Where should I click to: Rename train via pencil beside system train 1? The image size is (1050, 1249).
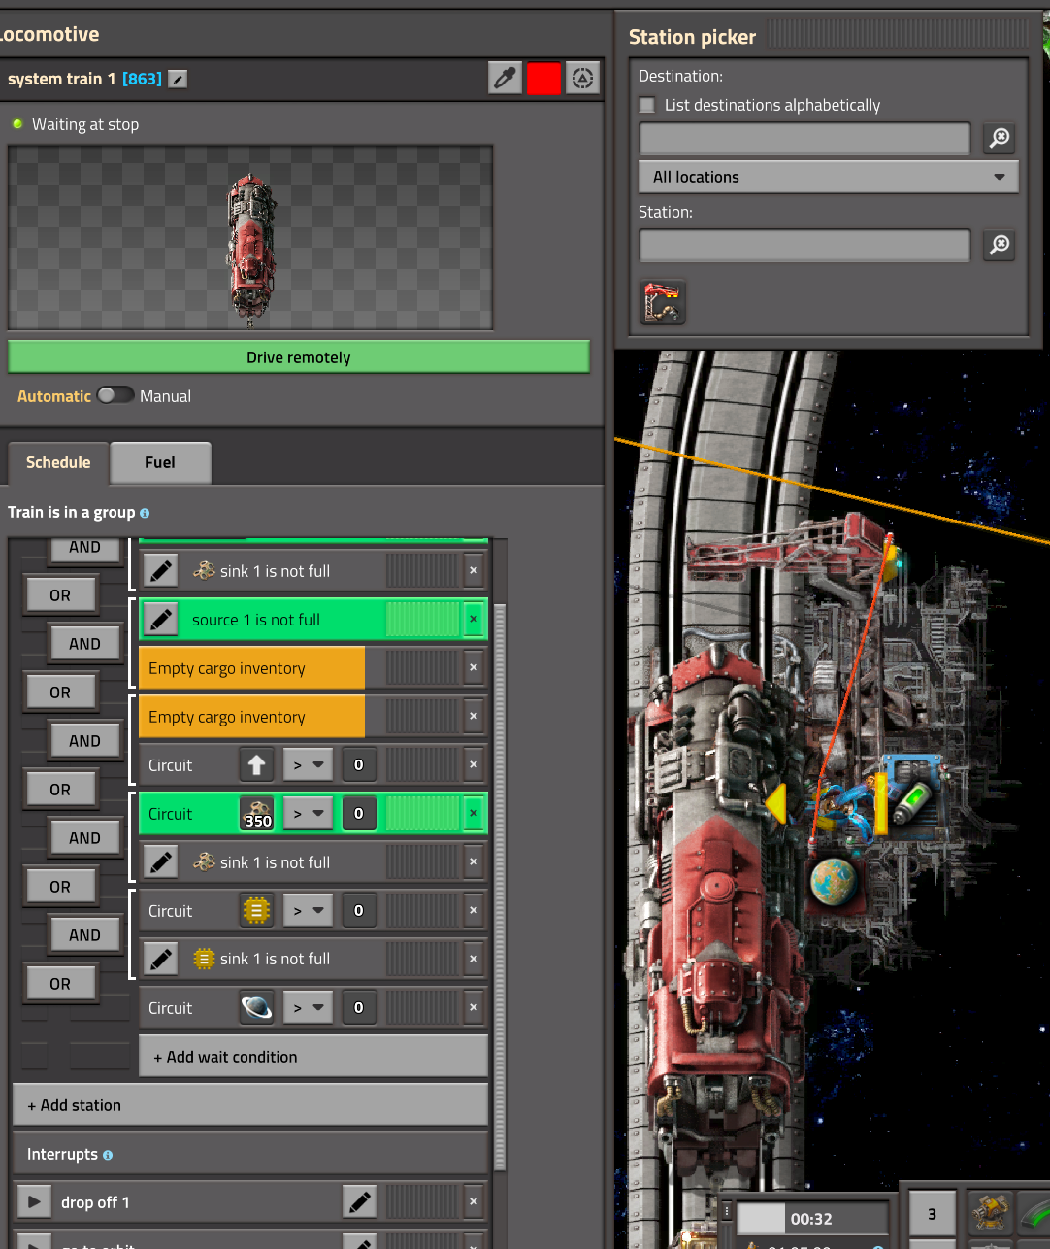click(178, 79)
